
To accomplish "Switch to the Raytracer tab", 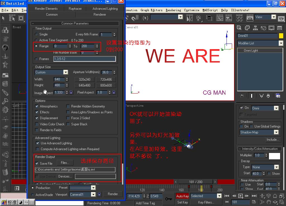I will coord(75,9).
